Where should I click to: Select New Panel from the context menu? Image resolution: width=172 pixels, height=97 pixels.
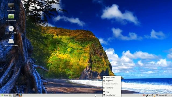pyautogui.click(x=112, y=88)
